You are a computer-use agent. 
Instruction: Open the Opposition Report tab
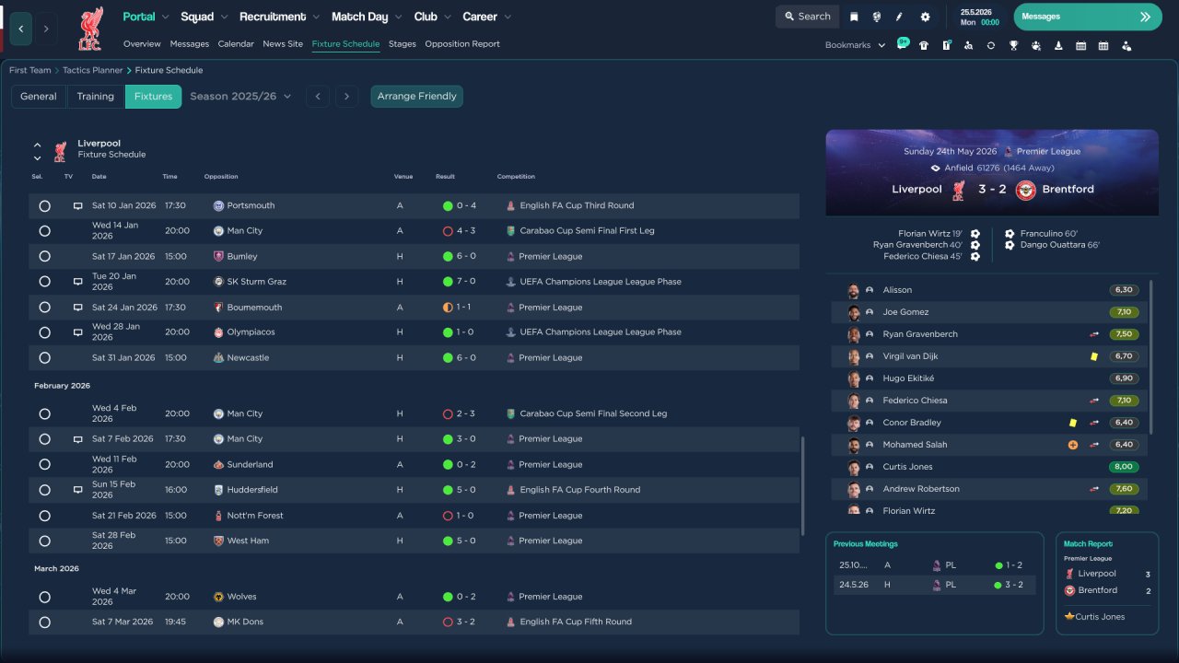coord(462,44)
